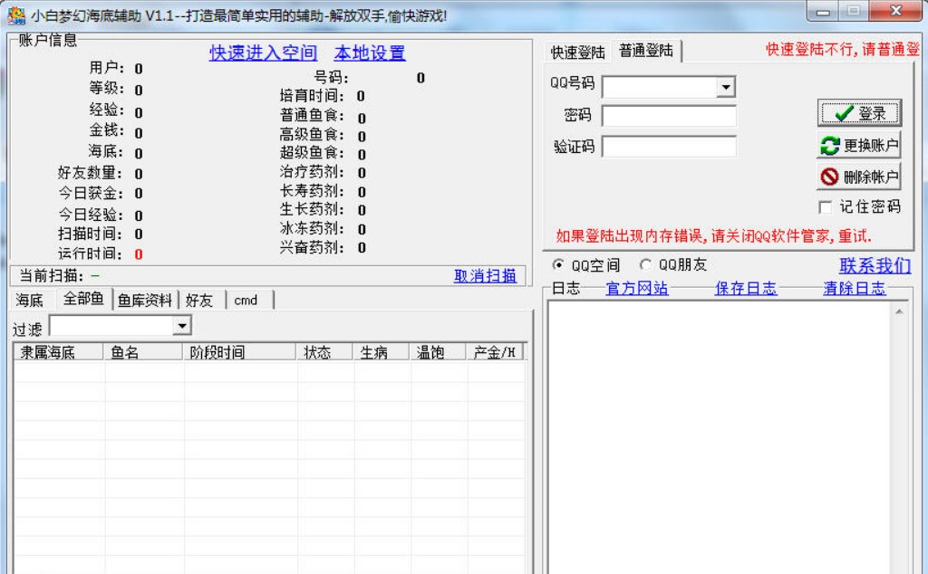Viewport: 928px width, 574px height.
Task: Click the 产金/H column header
Action: point(494,352)
